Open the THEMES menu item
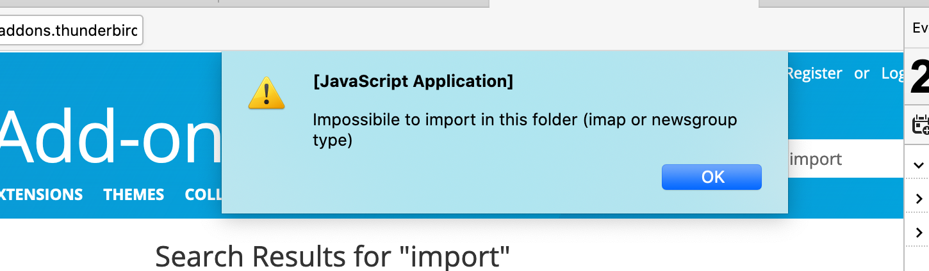Viewport: 929px width, 271px height. click(134, 194)
